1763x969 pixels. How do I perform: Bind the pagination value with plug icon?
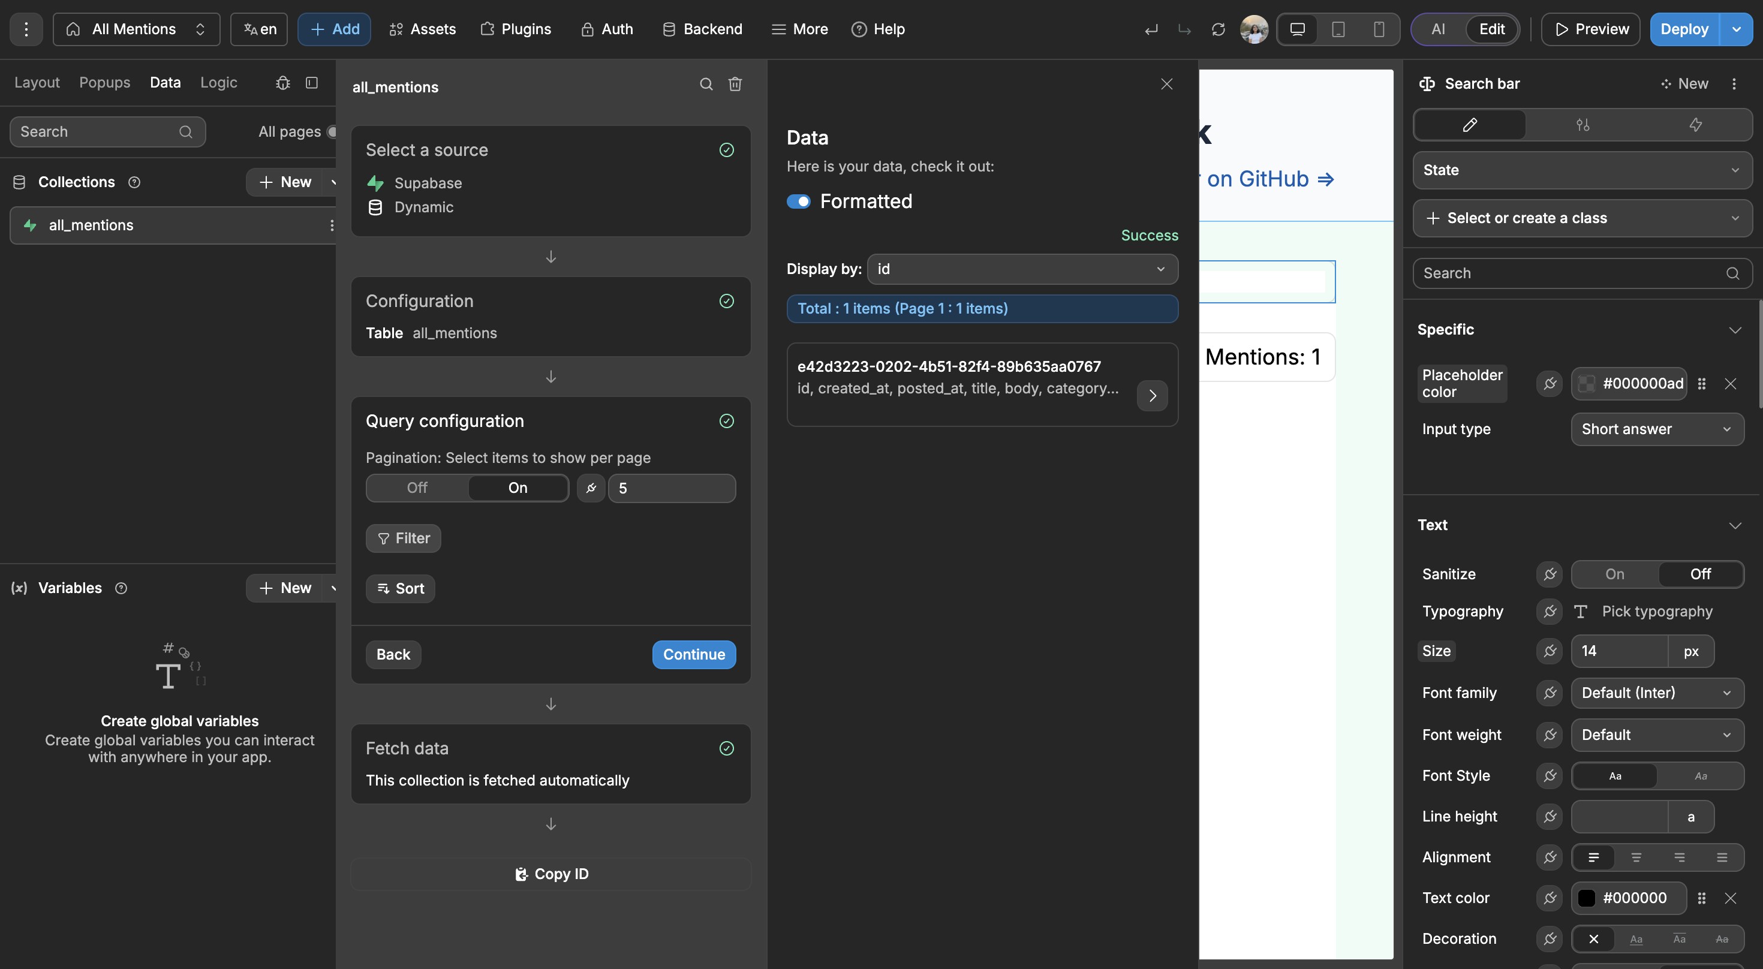(x=591, y=488)
